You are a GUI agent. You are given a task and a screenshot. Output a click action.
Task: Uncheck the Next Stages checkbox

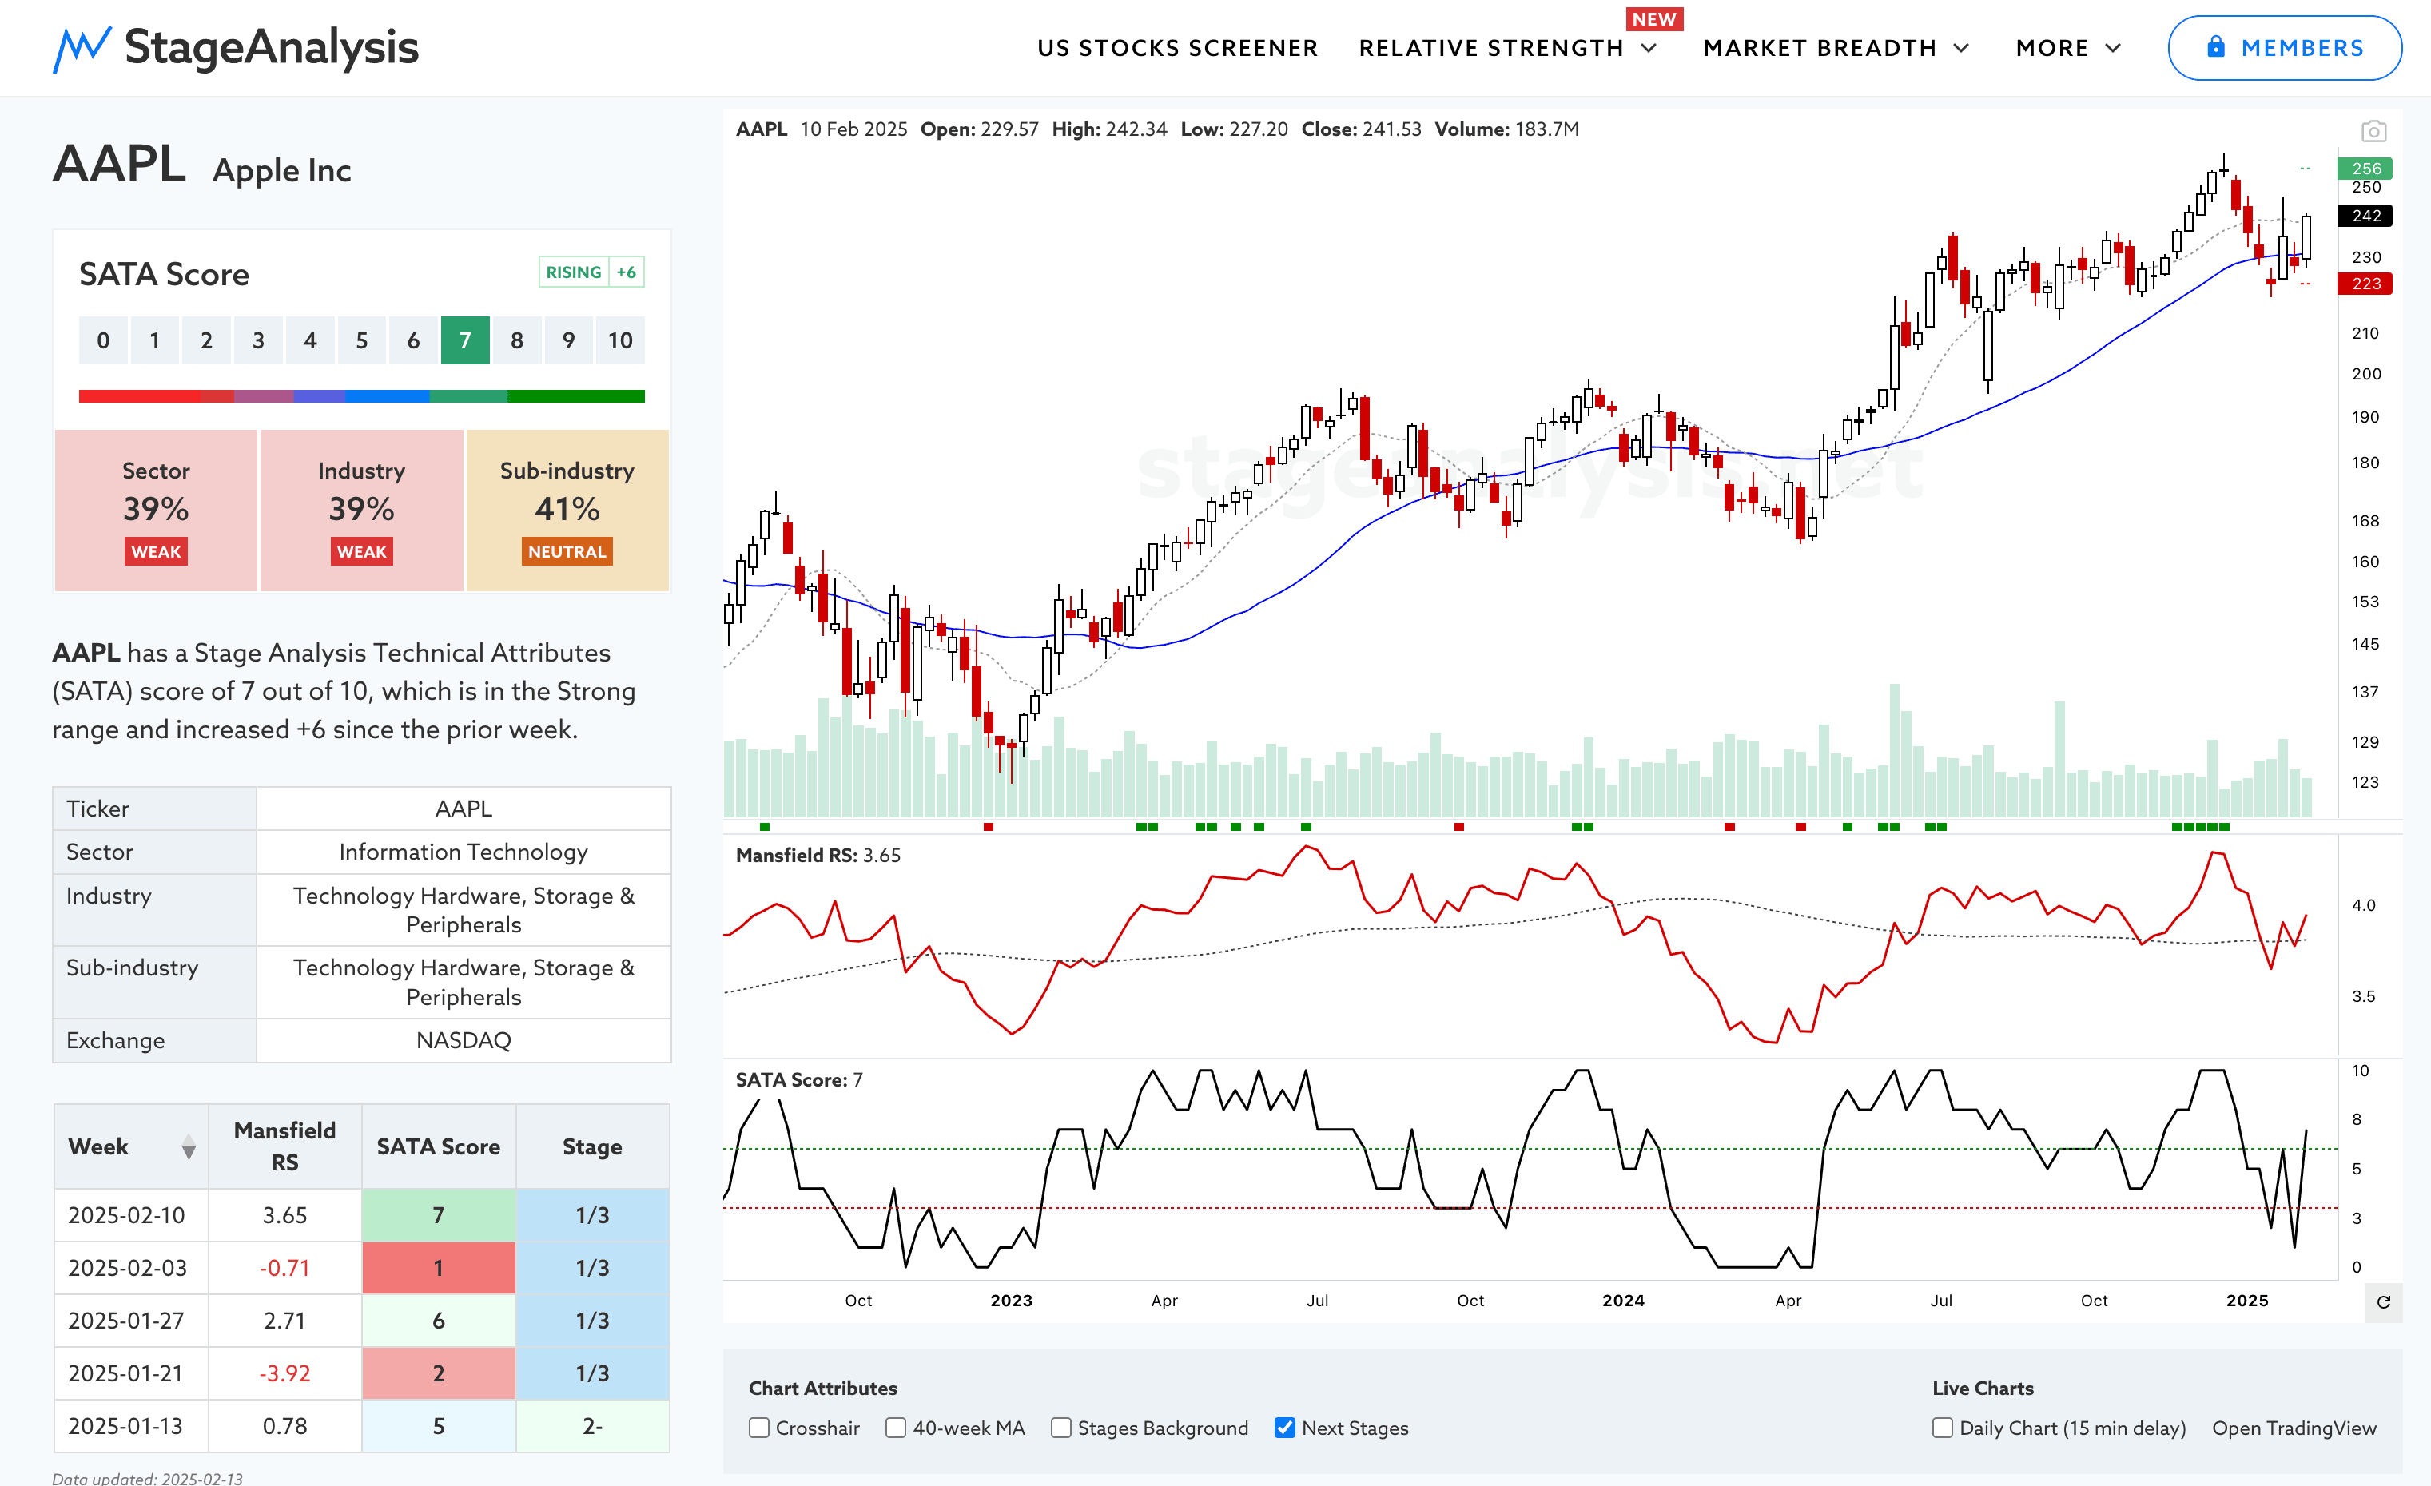point(1284,1428)
